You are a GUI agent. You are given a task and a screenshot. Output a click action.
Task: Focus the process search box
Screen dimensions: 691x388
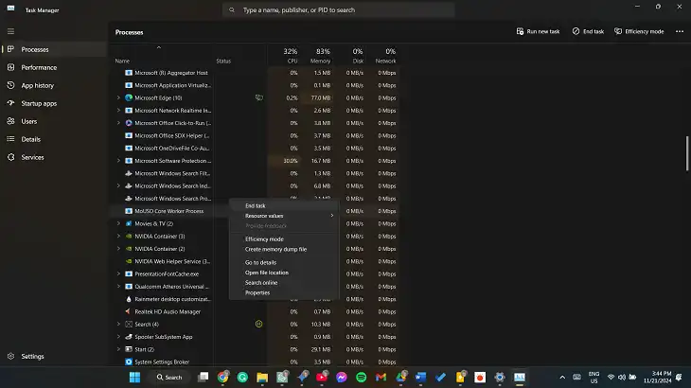coord(339,9)
